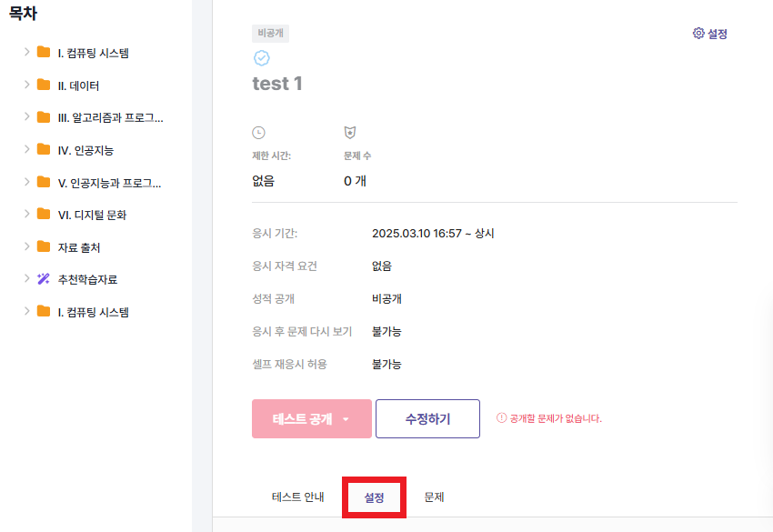The width and height of the screenshot is (773, 532).
Task: Open the 테스트 공개 dropdown arrow
Action: 346,419
